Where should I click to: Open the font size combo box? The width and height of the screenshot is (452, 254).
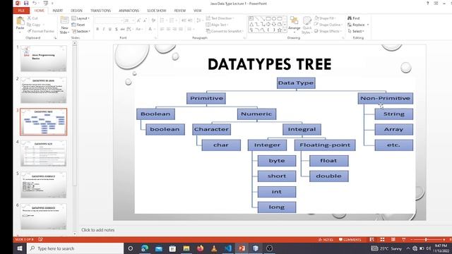point(129,20)
